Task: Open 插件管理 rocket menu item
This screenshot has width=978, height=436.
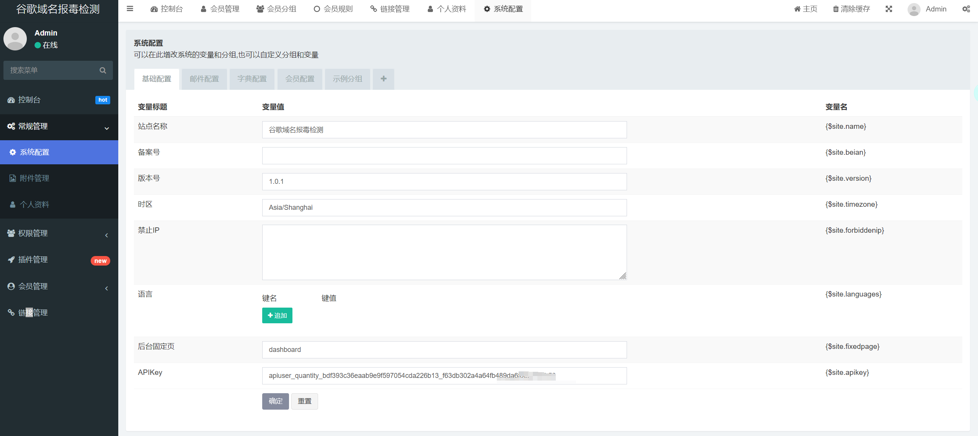Action: click(33, 260)
